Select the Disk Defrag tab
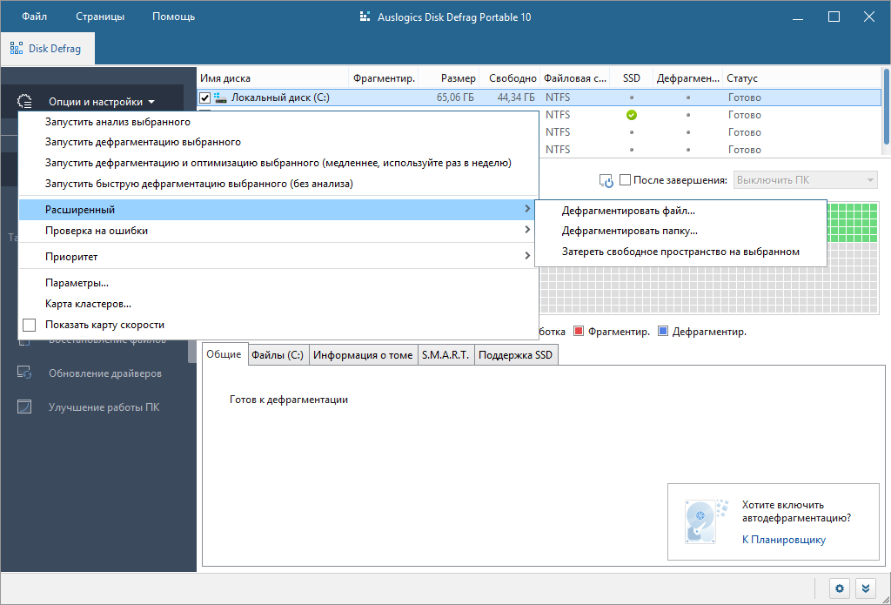Viewport: 891px width, 605px height. pos(48,49)
